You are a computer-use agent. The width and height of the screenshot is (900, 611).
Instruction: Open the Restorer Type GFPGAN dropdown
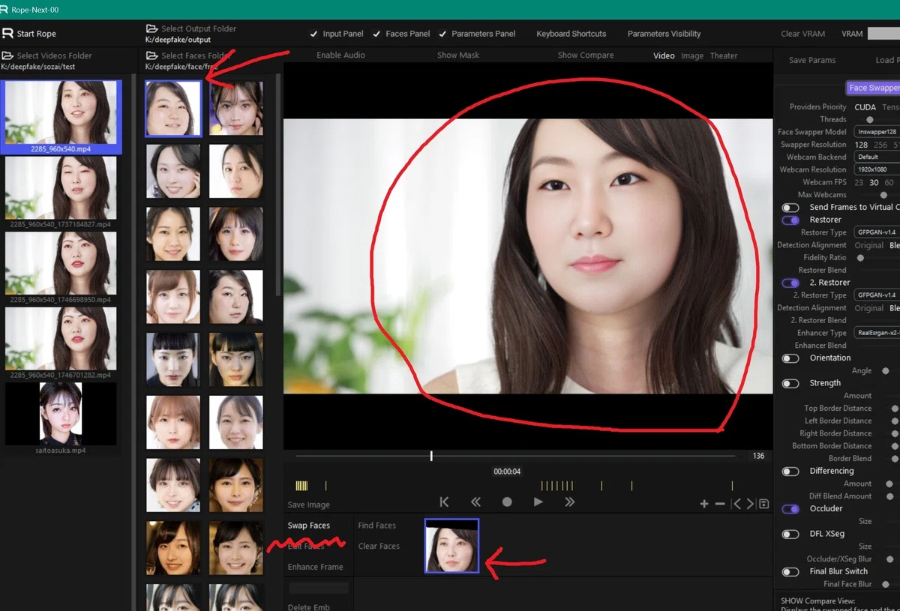877,232
